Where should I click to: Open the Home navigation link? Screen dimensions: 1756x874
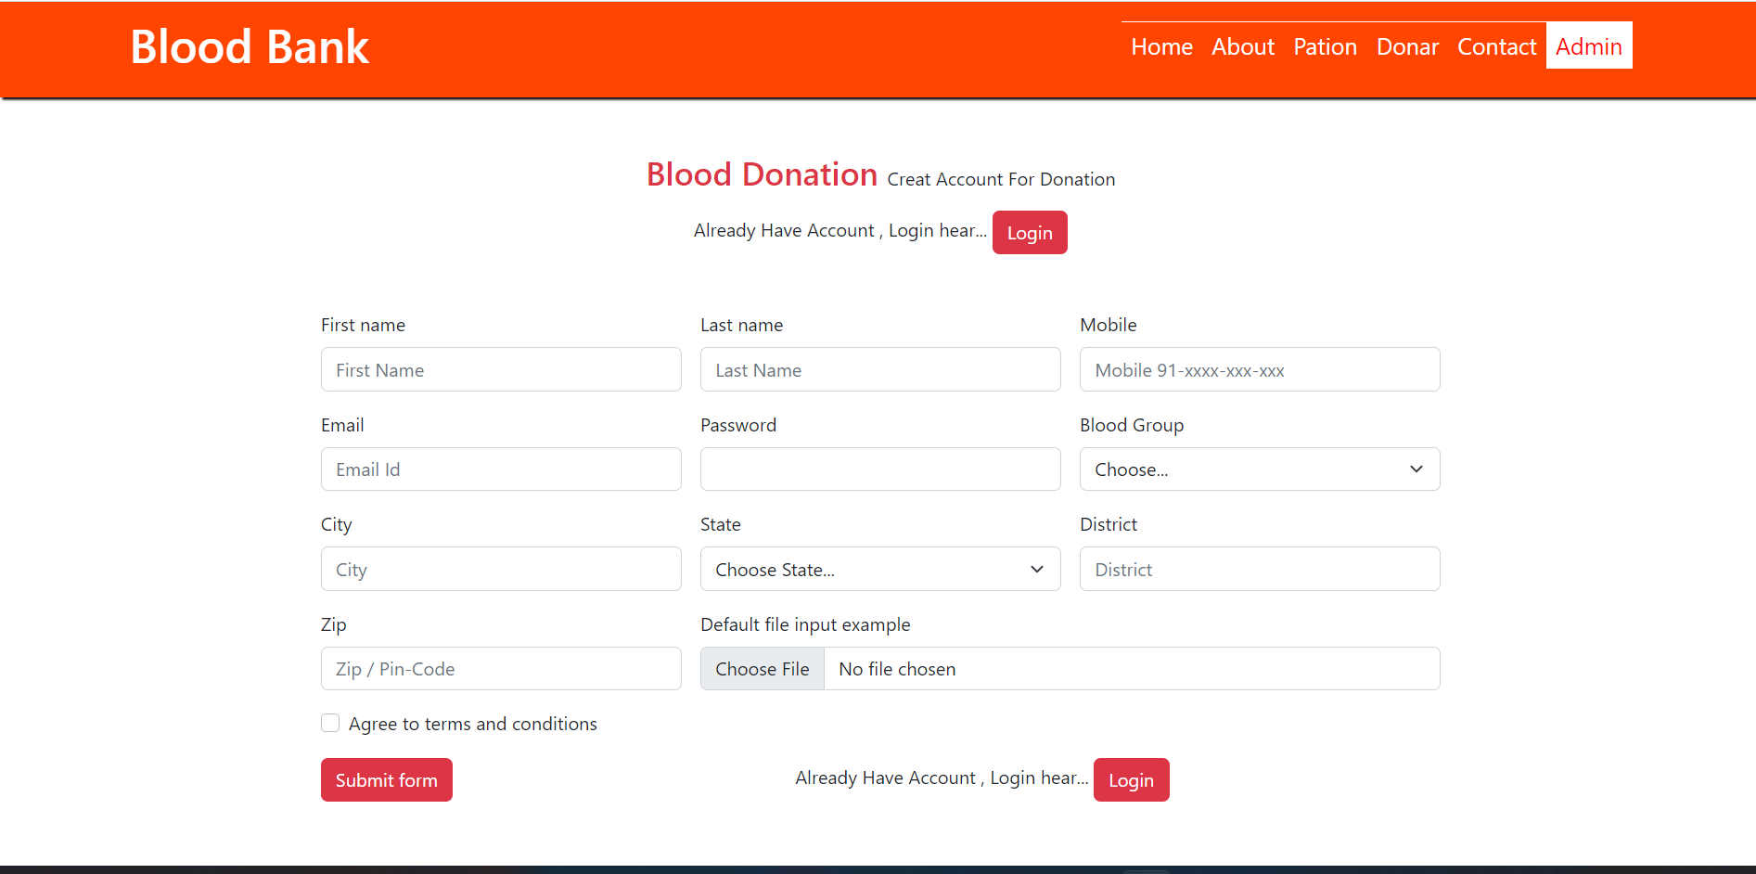pyautogui.click(x=1161, y=46)
